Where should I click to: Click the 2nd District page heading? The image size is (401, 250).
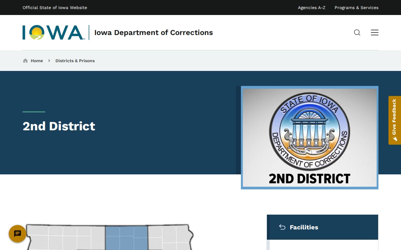[x=59, y=126]
